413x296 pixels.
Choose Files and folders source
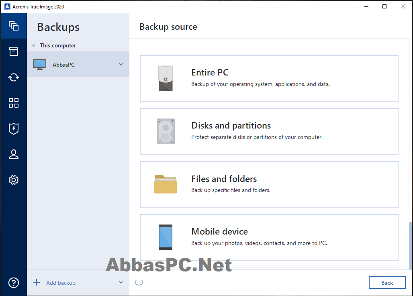click(269, 184)
